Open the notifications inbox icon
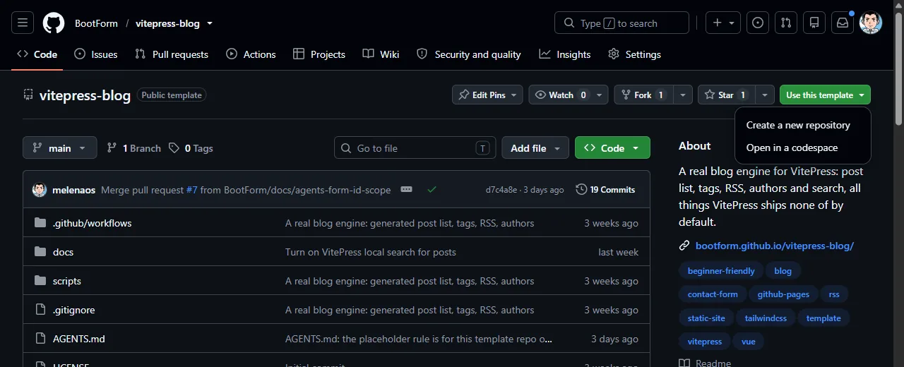This screenshot has height=367, width=904. coord(843,23)
